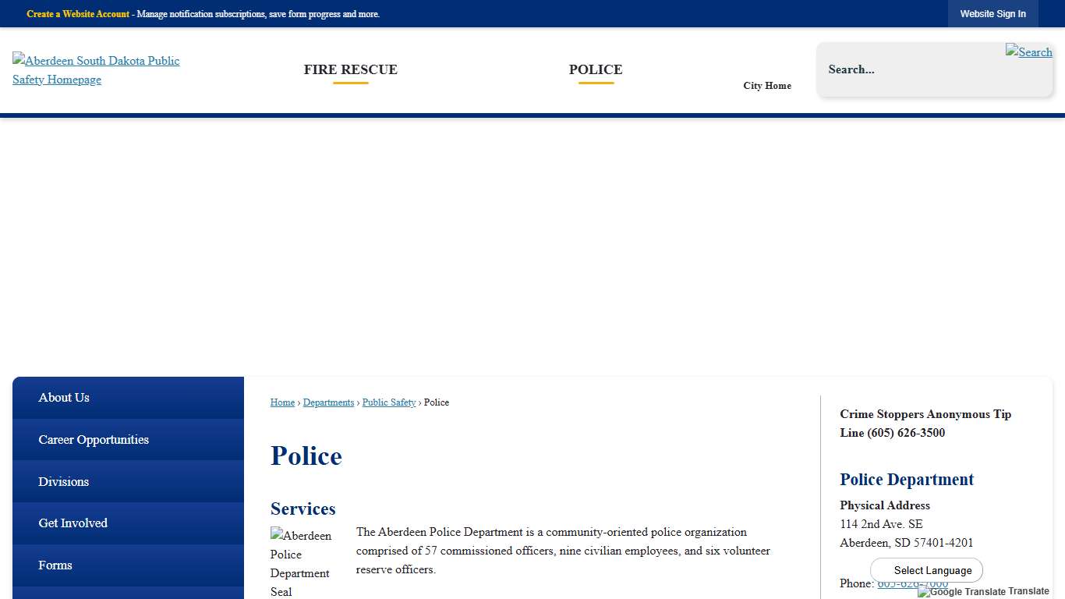The height and width of the screenshot is (599, 1065).
Task: Open the Forms sidebar item
Action: [x=55, y=565]
